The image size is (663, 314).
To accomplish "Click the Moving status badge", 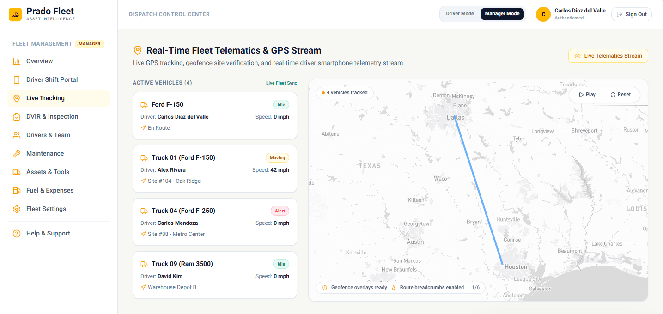I will [x=277, y=157].
